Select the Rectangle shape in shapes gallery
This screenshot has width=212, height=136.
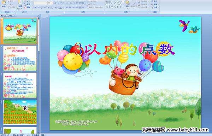pyautogui.click(x=118, y=2)
